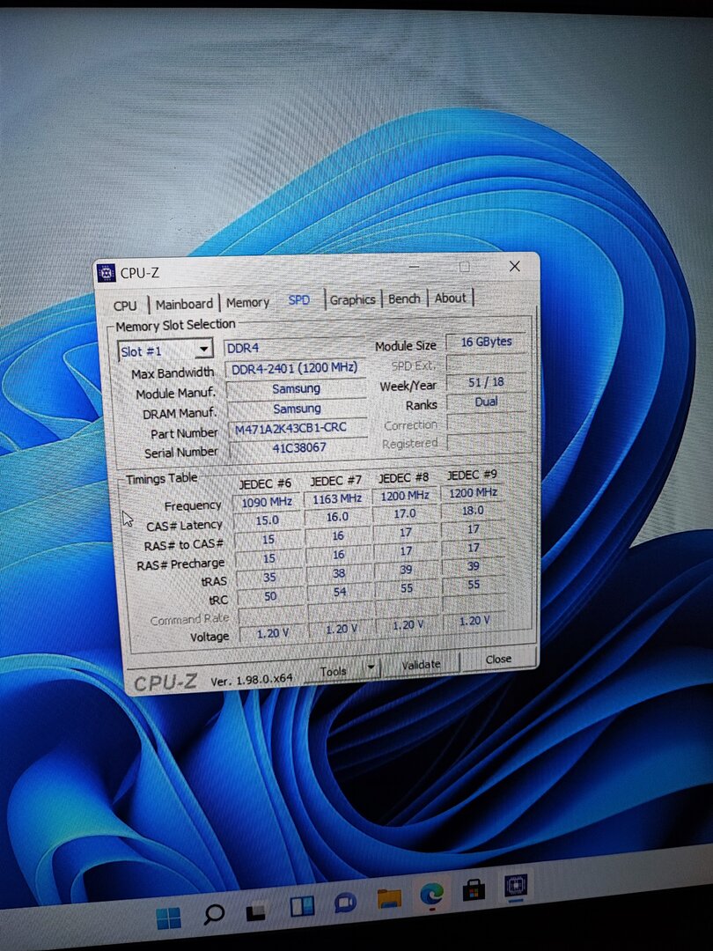The width and height of the screenshot is (713, 951).
Task: Minimize the CPU-Z window
Action: pyautogui.click(x=414, y=268)
